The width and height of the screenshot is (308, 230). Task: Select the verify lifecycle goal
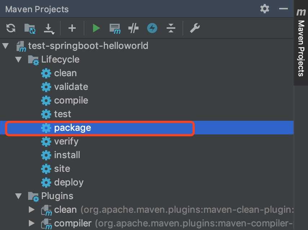pyautogui.click(x=66, y=142)
